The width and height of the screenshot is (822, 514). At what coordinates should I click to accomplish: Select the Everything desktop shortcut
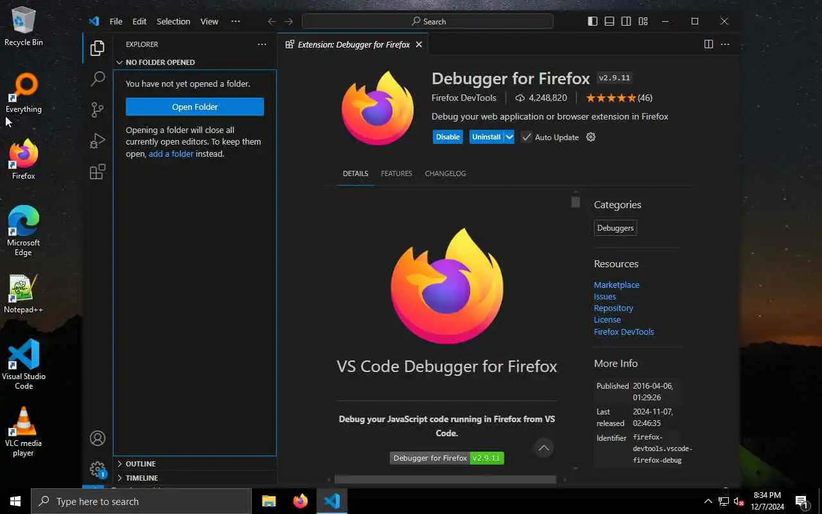tap(23, 94)
